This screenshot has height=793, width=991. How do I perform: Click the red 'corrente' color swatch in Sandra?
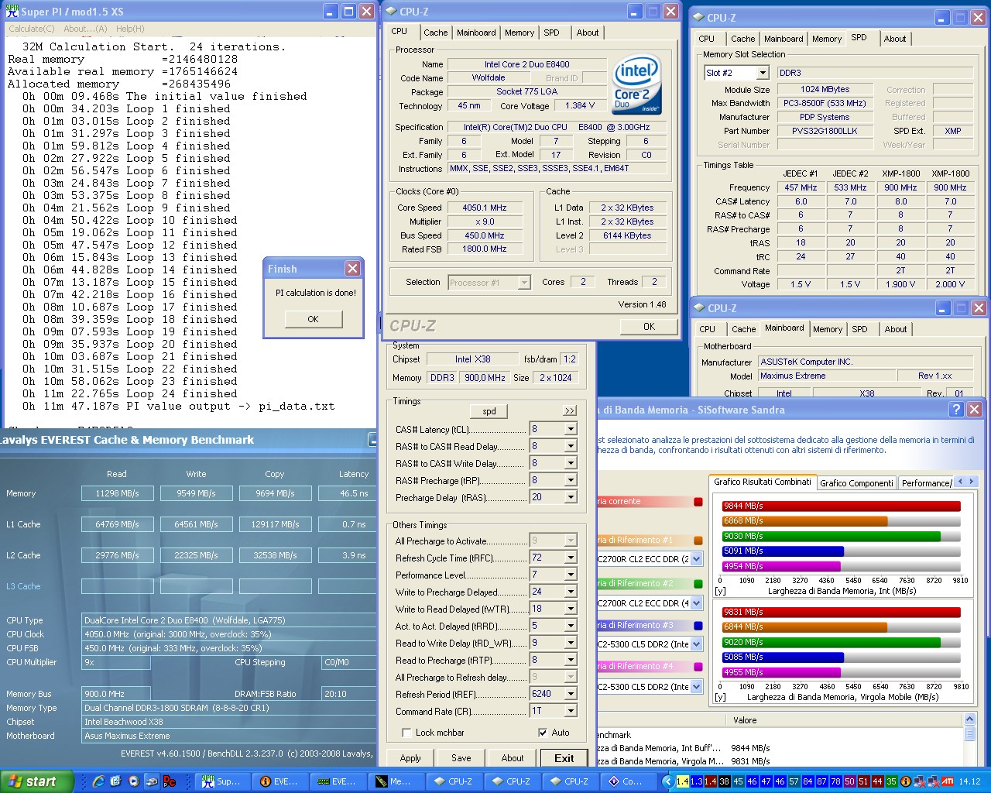698,502
